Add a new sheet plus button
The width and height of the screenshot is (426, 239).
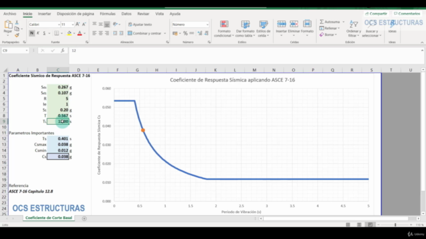pos(85,218)
